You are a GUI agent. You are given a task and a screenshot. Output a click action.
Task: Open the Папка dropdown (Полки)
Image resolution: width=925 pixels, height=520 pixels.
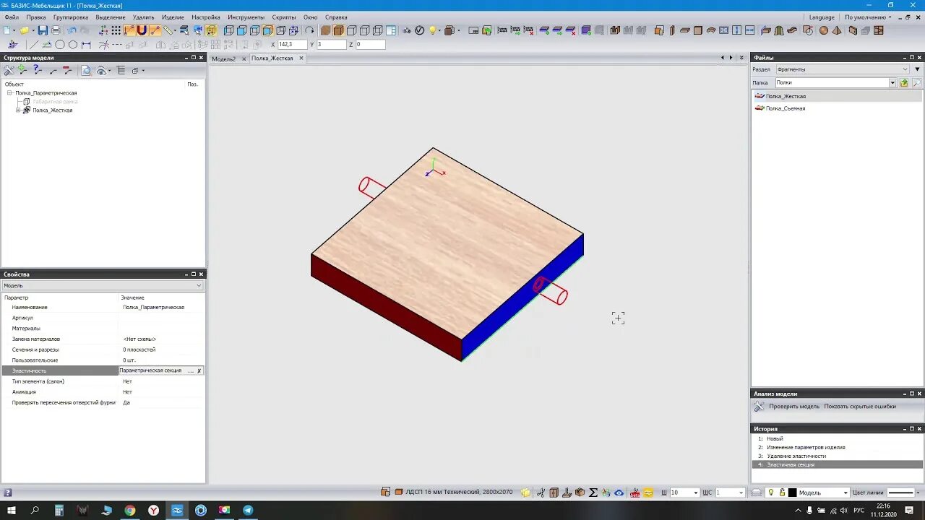(x=892, y=82)
